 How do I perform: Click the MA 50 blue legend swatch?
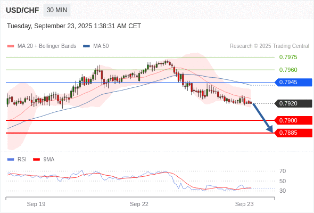click(86, 46)
